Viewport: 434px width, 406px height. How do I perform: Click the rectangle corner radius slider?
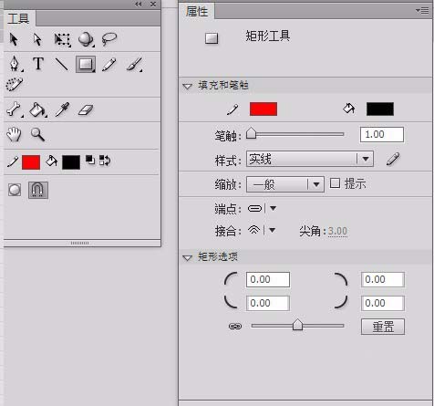click(x=297, y=325)
